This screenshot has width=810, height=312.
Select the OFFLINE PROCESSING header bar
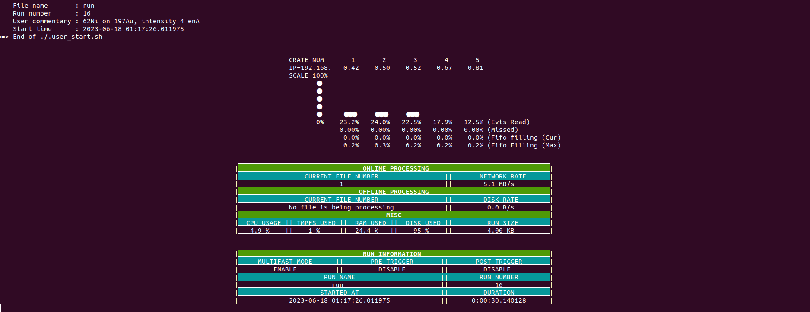(x=394, y=192)
